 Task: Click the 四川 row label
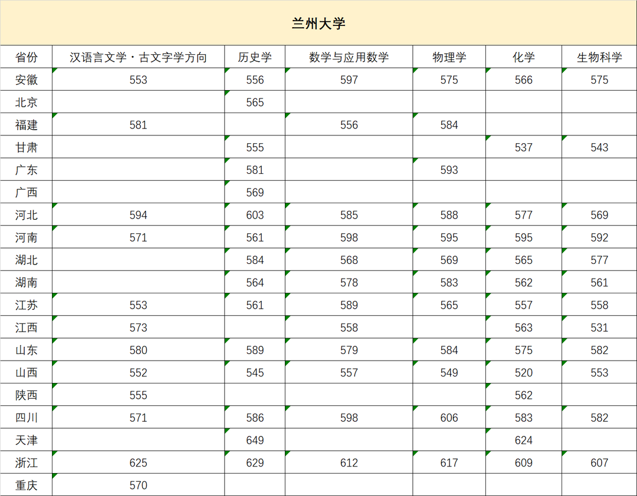(x=27, y=417)
